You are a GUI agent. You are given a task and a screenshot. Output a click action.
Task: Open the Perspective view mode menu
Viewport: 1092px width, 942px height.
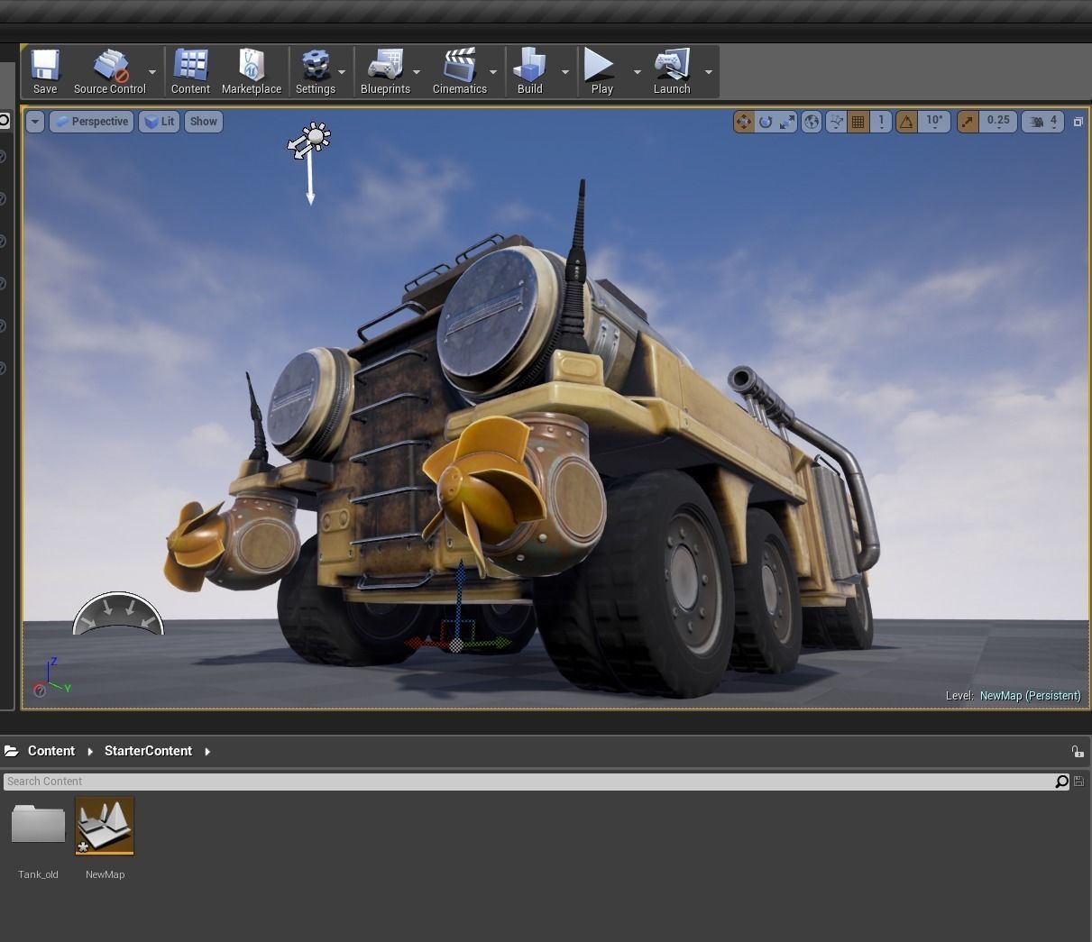pyautogui.click(x=92, y=122)
